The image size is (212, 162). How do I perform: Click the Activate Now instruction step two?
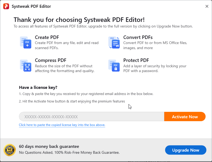click(72, 101)
